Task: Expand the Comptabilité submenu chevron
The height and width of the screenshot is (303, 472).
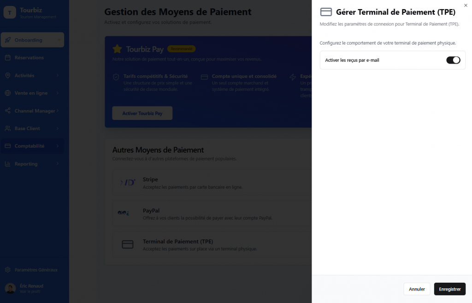Action: point(58,146)
